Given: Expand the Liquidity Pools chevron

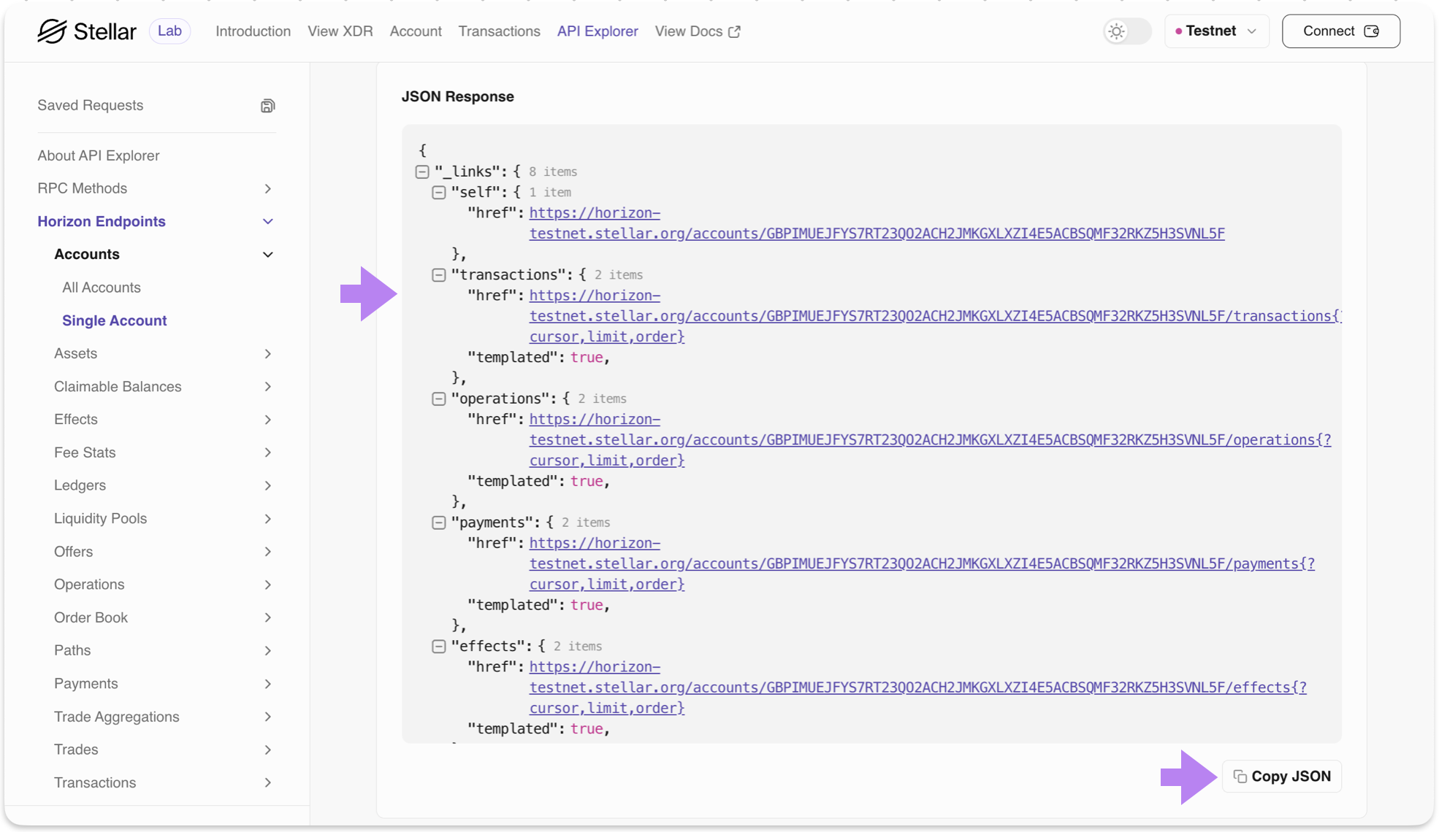Looking at the screenshot, I should [x=268, y=519].
